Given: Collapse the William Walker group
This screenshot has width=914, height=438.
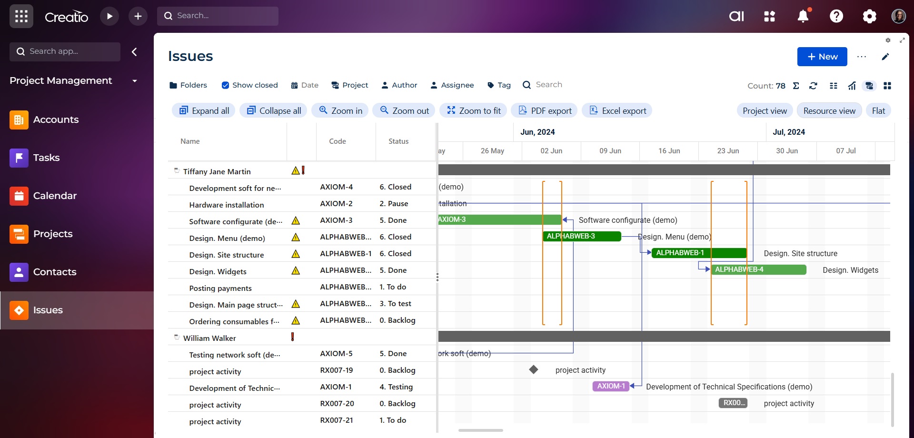Looking at the screenshot, I should [177, 337].
